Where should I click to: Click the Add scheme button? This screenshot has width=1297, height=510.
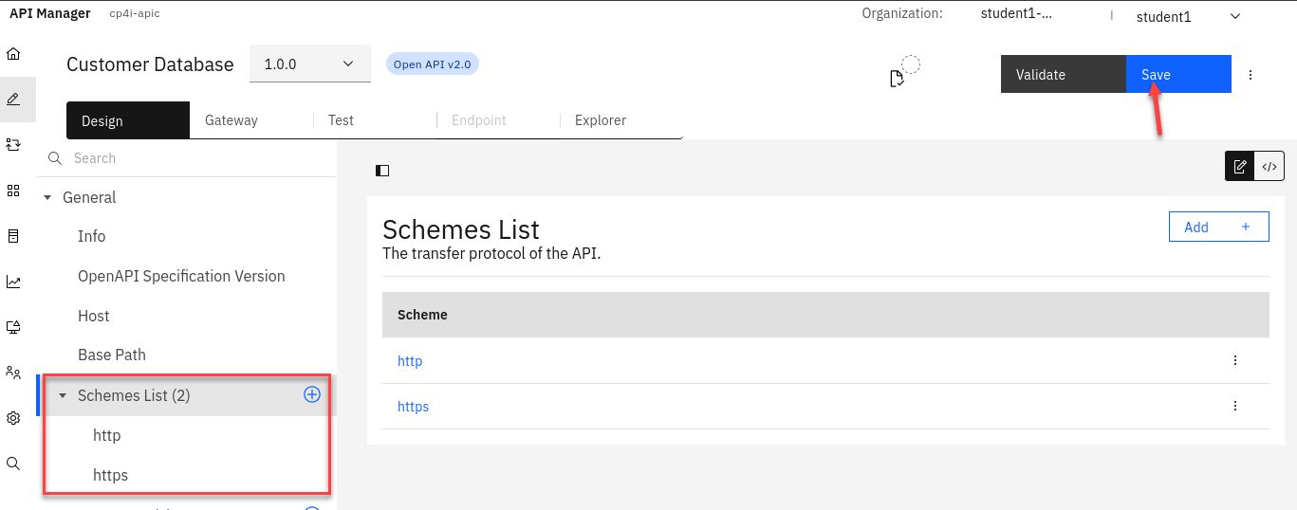click(1218, 228)
